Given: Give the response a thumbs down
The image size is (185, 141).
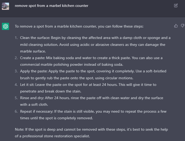Looking at the screenshot, I should click(183, 26).
